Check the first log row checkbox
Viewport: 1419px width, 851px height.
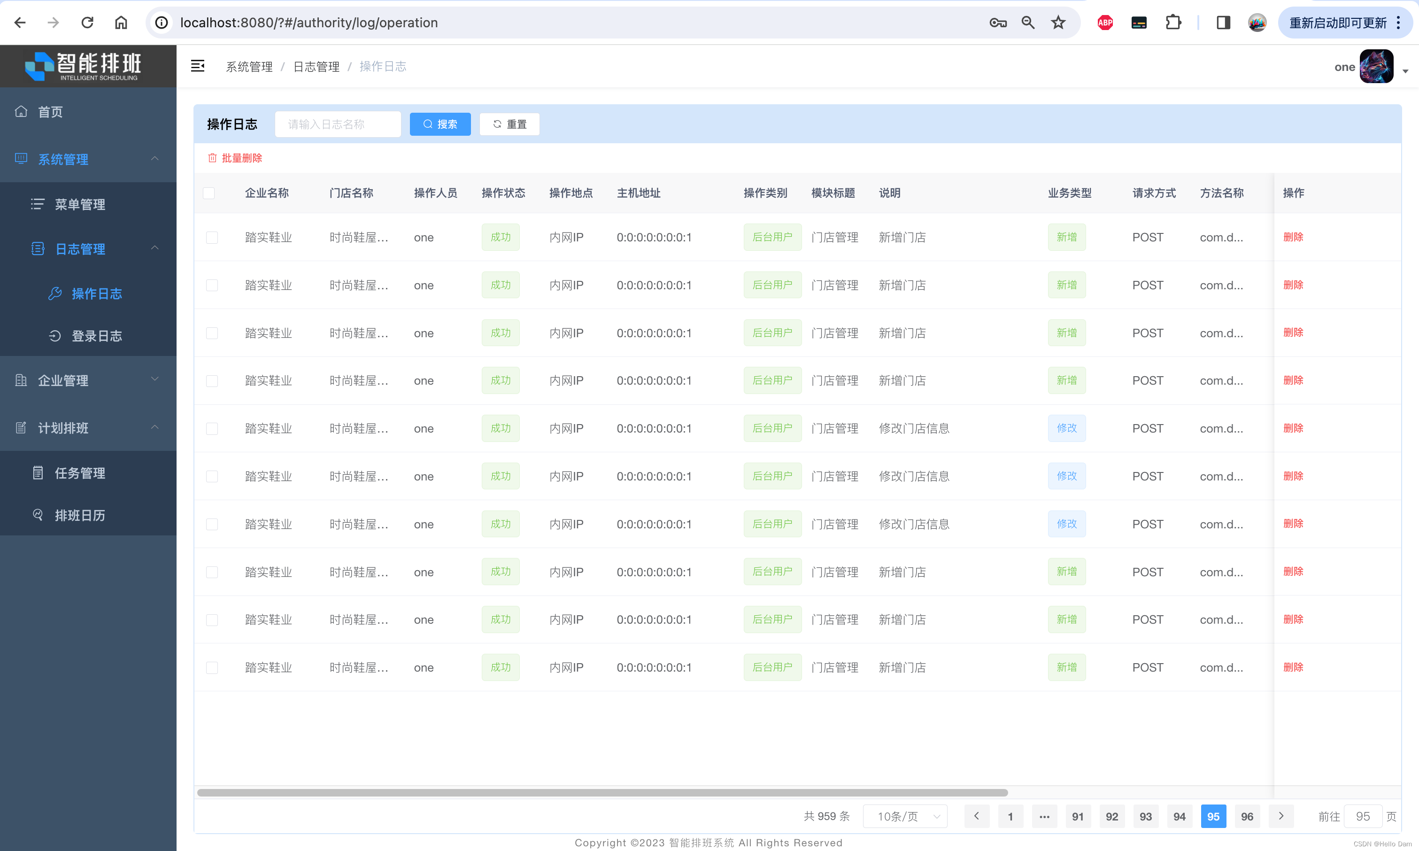click(x=212, y=238)
